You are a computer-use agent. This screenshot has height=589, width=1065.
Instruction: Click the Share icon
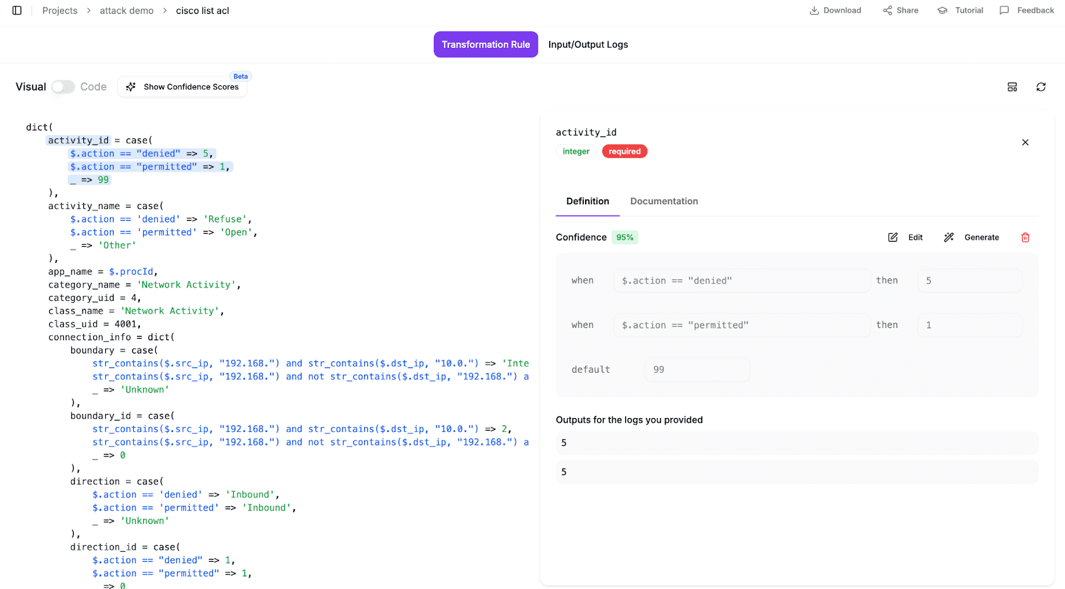tap(887, 11)
